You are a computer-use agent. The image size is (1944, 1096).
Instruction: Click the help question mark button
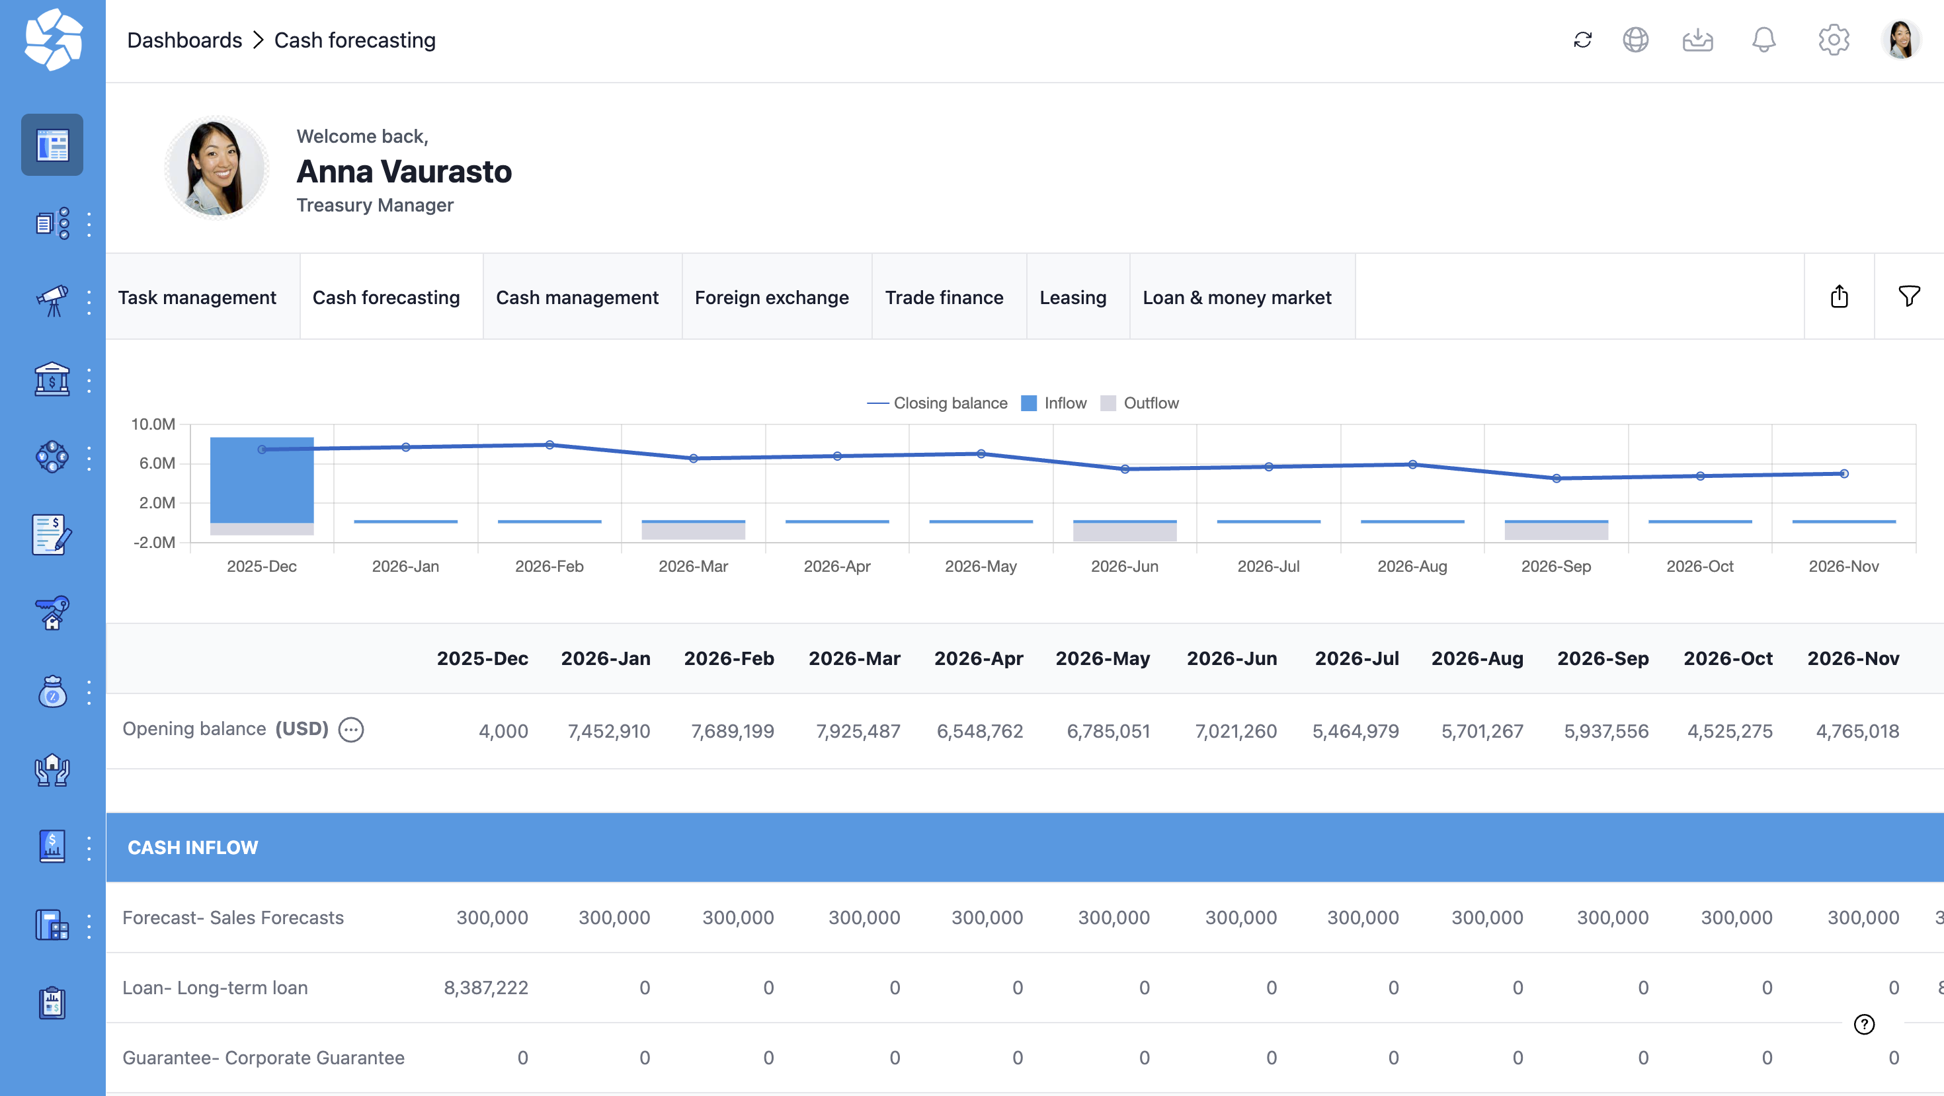pos(1864,1023)
